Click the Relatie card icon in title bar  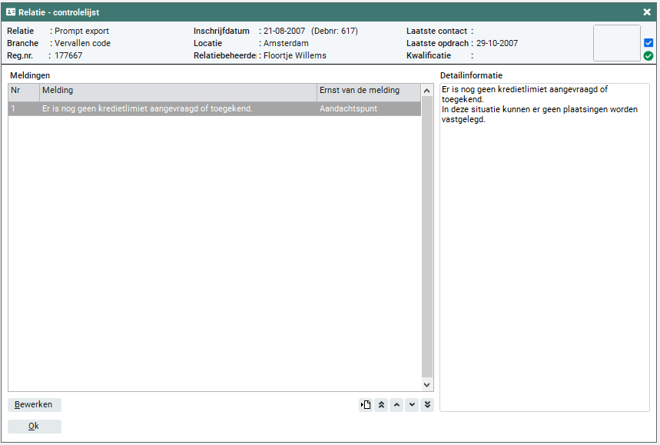tap(11, 12)
